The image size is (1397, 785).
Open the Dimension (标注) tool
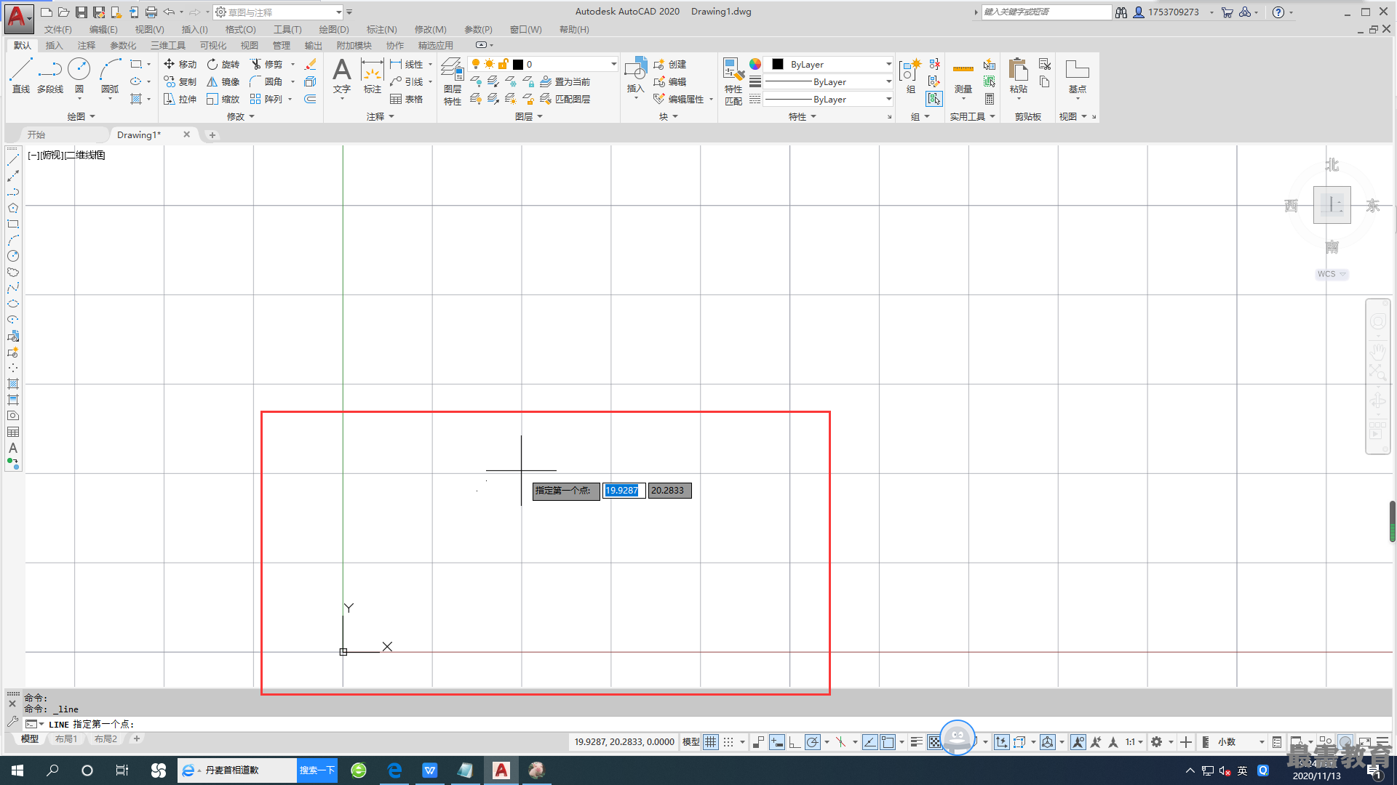373,76
